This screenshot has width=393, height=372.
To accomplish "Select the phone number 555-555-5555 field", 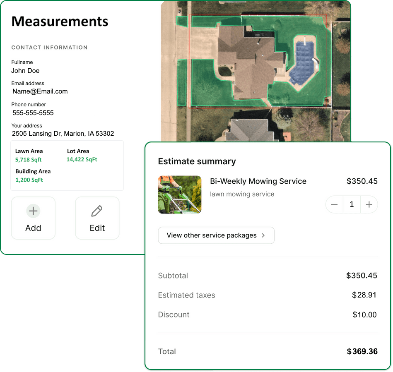I will click(33, 113).
